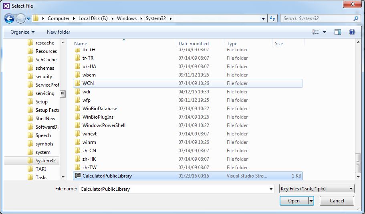Screen dimensions: 365x214
Task: Click the Speech folder icon in tree
Action: tap(30, 135)
